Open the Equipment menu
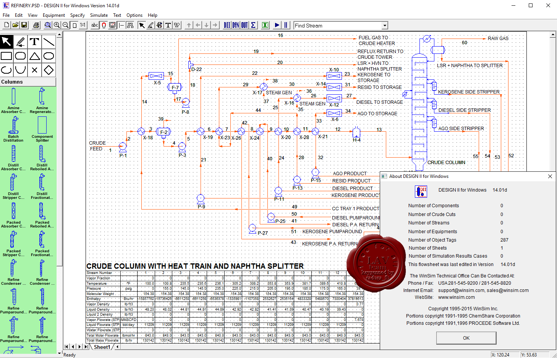Screen dimensions: 557x358 click(53, 15)
